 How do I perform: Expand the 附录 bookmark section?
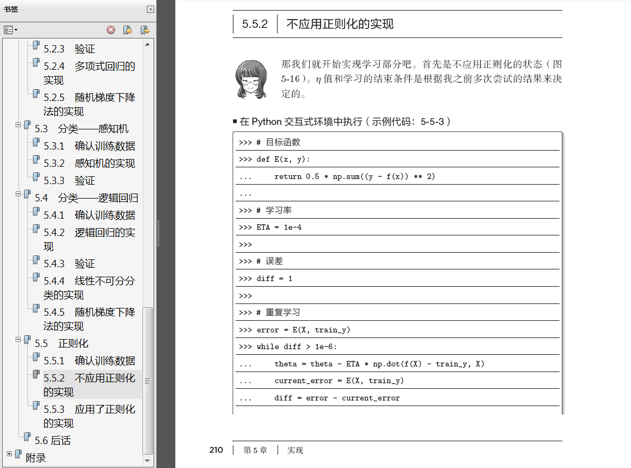(9, 453)
